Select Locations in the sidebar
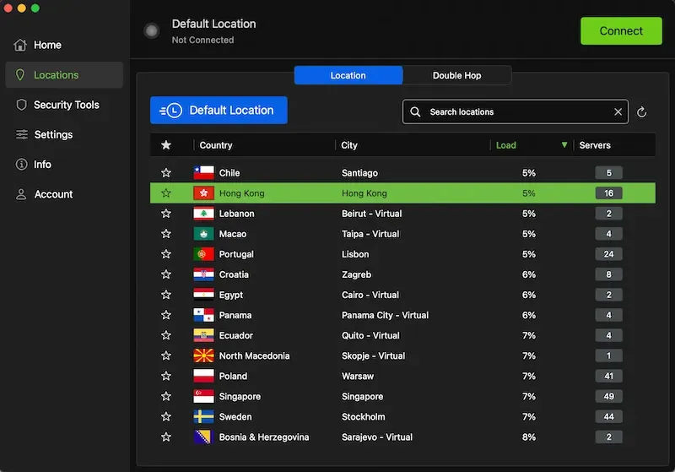 point(64,75)
